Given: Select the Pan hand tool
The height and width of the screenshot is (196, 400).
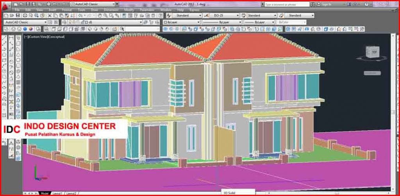Looking at the screenshot, I should pyautogui.click(x=100, y=16).
